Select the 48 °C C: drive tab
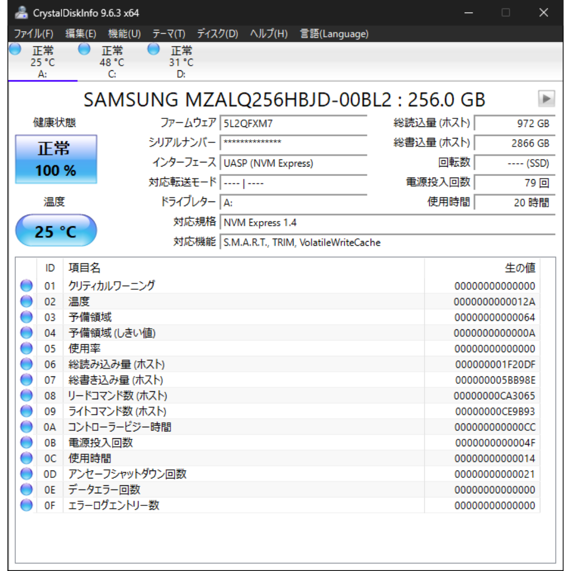 pos(112,61)
